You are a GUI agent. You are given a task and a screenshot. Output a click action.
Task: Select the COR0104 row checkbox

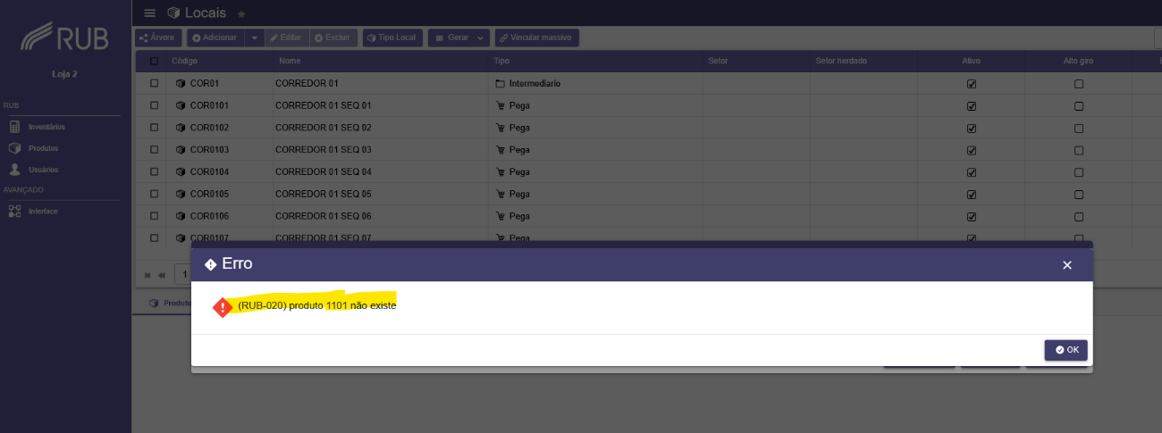(x=154, y=171)
